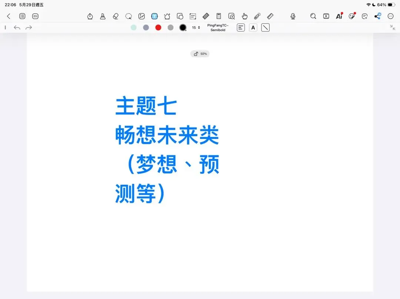Open the share icon
The image size is (400, 299).
[x=377, y=16]
